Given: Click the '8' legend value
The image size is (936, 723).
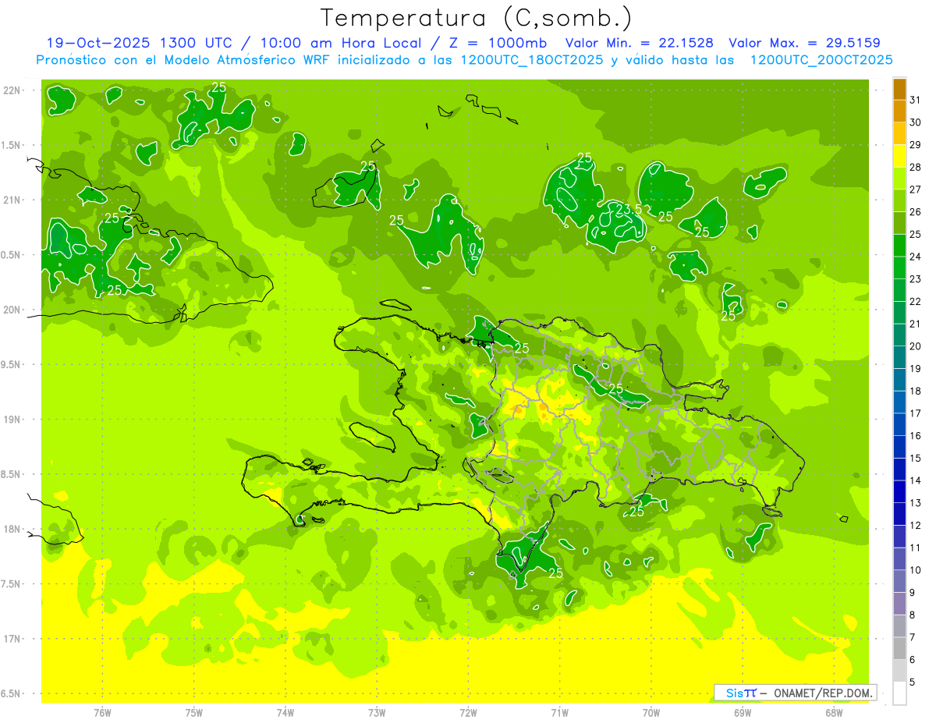Looking at the screenshot, I should (912, 615).
